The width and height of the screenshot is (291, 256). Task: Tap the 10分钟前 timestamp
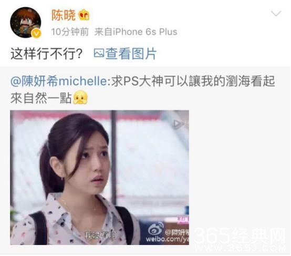coord(70,32)
